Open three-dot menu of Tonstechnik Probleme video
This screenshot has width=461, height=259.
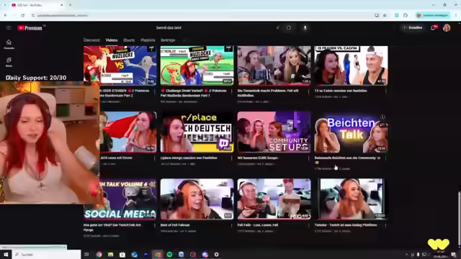pyautogui.click(x=309, y=91)
